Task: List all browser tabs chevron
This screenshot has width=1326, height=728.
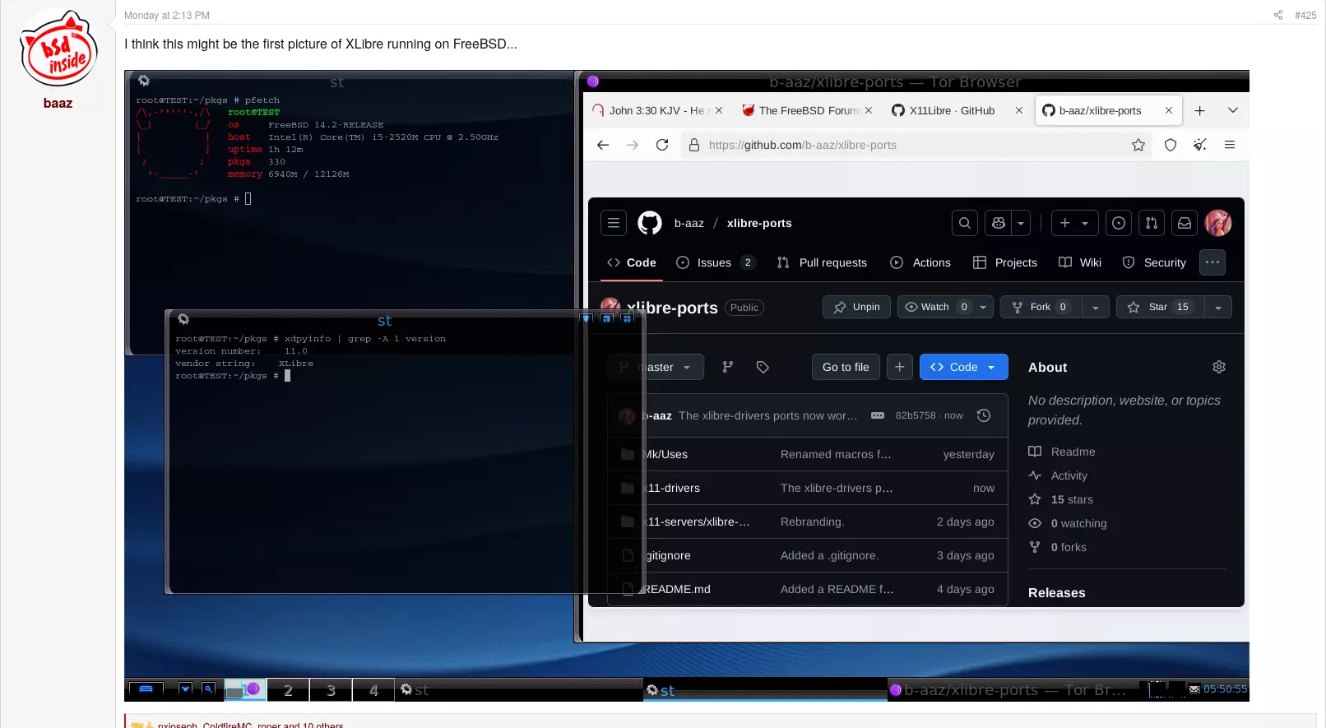Action: [x=1232, y=110]
